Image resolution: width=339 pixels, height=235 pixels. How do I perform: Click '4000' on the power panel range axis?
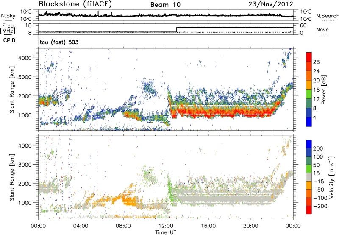click(25, 58)
